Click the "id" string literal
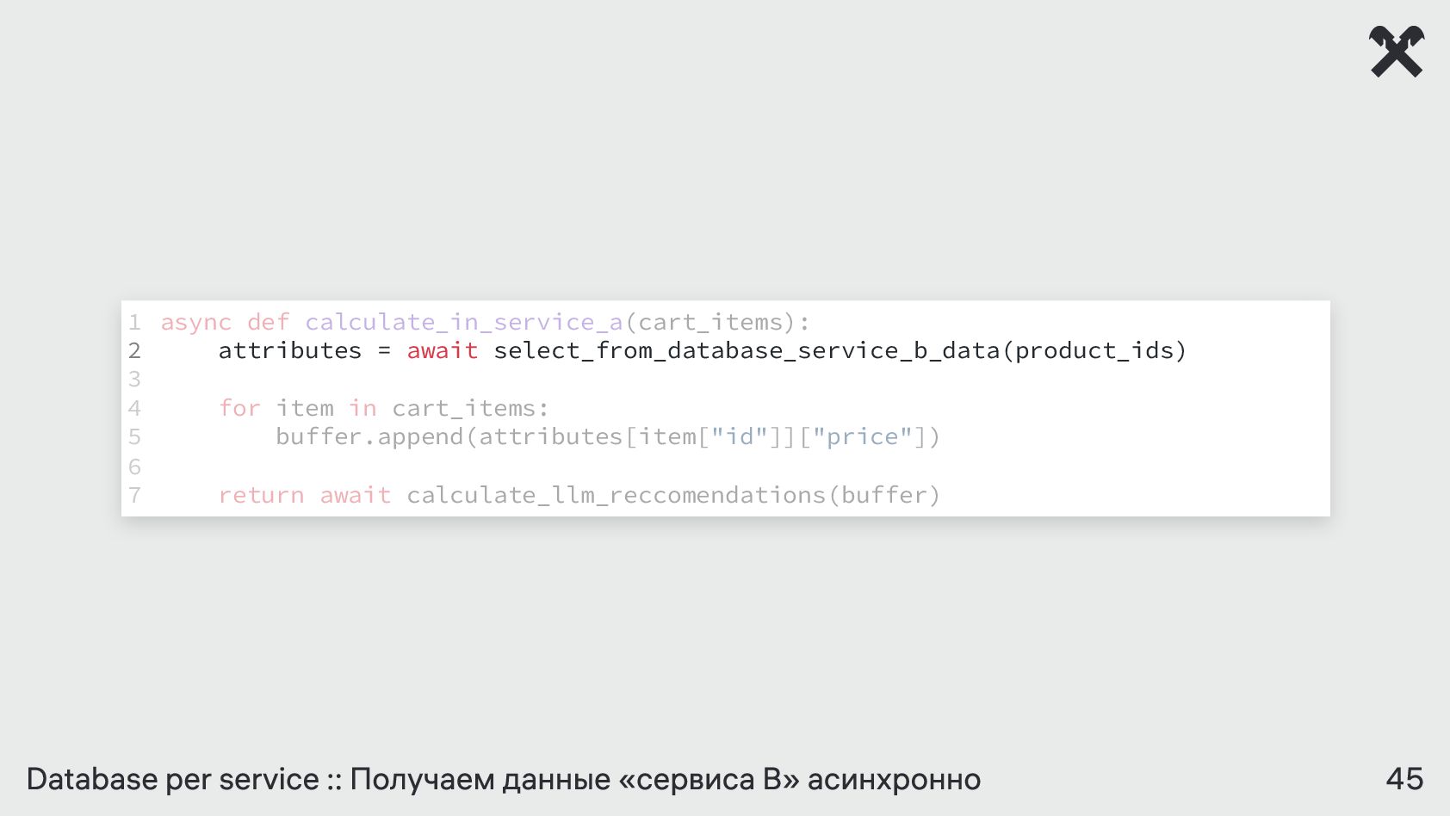 click(x=740, y=437)
